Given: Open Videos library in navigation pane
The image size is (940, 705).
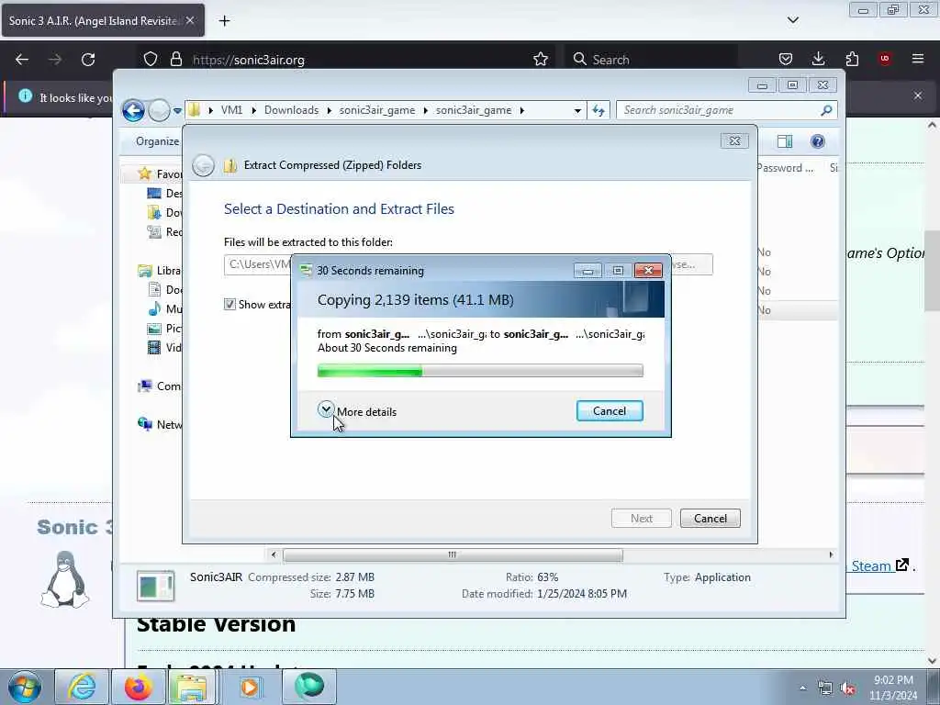Looking at the screenshot, I should point(164,347).
